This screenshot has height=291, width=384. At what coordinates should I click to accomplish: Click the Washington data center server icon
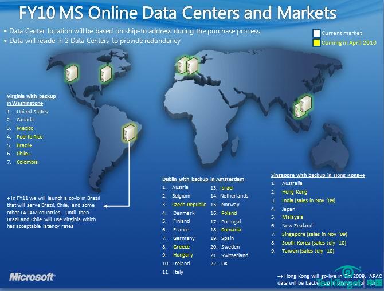pyautogui.click(x=72, y=73)
